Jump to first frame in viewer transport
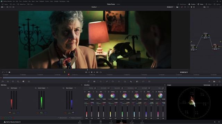Image resolution: width=222 pixels, height=124 pixels. pos(86,72)
